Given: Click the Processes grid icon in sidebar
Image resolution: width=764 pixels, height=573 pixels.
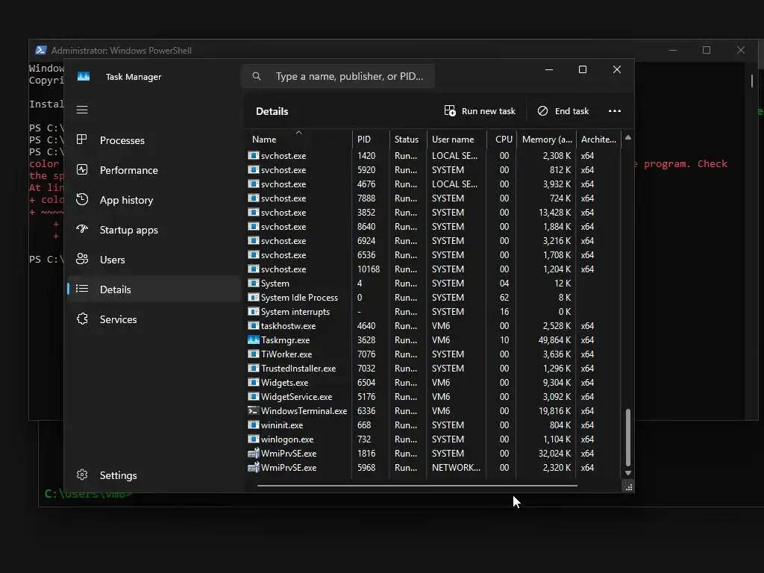Looking at the screenshot, I should [x=82, y=140].
